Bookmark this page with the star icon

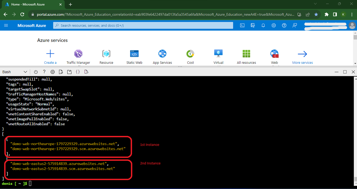[x=316, y=14]
